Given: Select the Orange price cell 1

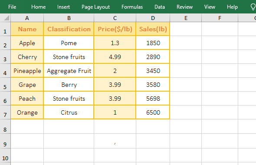Looking at the screenshot, I should (x=115, y=112).
